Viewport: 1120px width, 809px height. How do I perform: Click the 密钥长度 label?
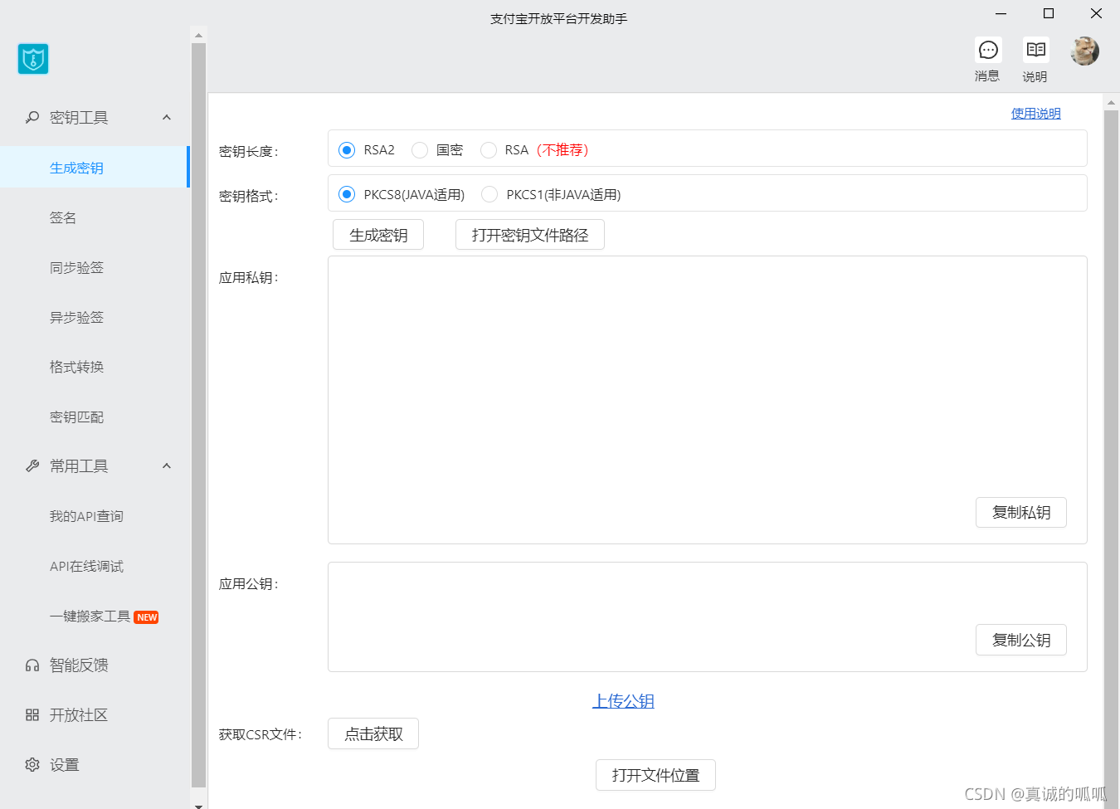[248, 151]
